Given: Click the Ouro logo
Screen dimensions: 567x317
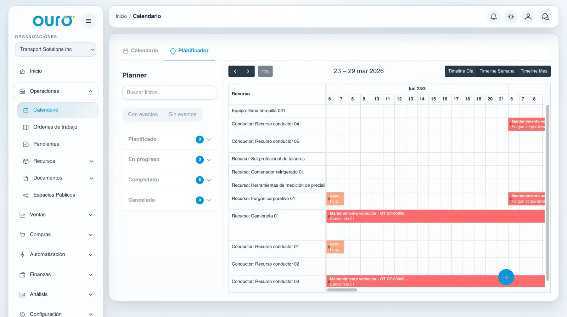Looking at the screenshot, I should tap(54, 21).
